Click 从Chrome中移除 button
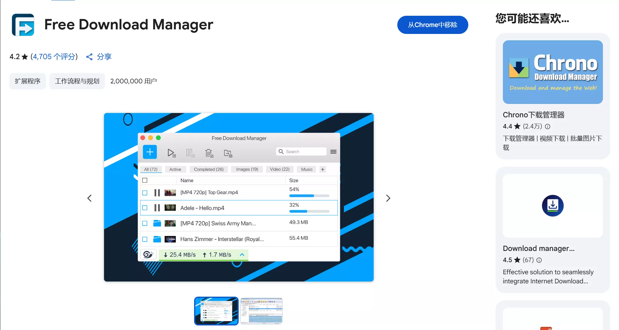This screenshot has width=619, height=330. [432, 25]
